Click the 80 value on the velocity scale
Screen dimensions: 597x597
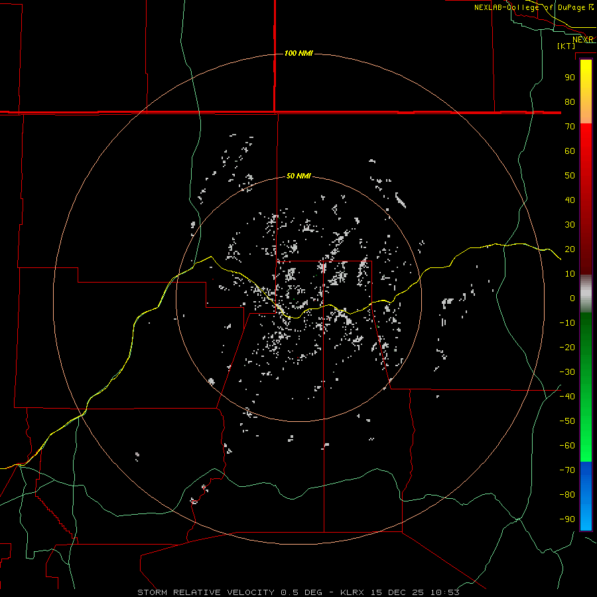(x=570, y=101)
